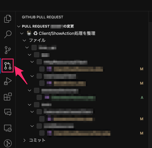The height and width of the screenshot is (148, 152).
Task: Collapse the ファイル tree node
Action: click(24, 41)
